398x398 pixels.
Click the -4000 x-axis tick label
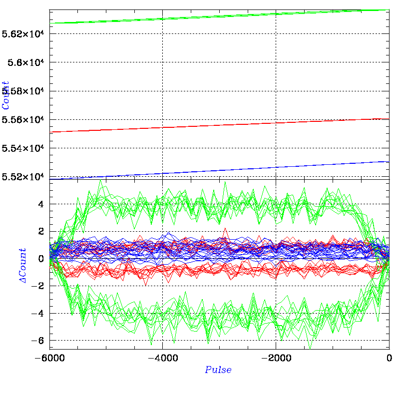click(163, 358)
